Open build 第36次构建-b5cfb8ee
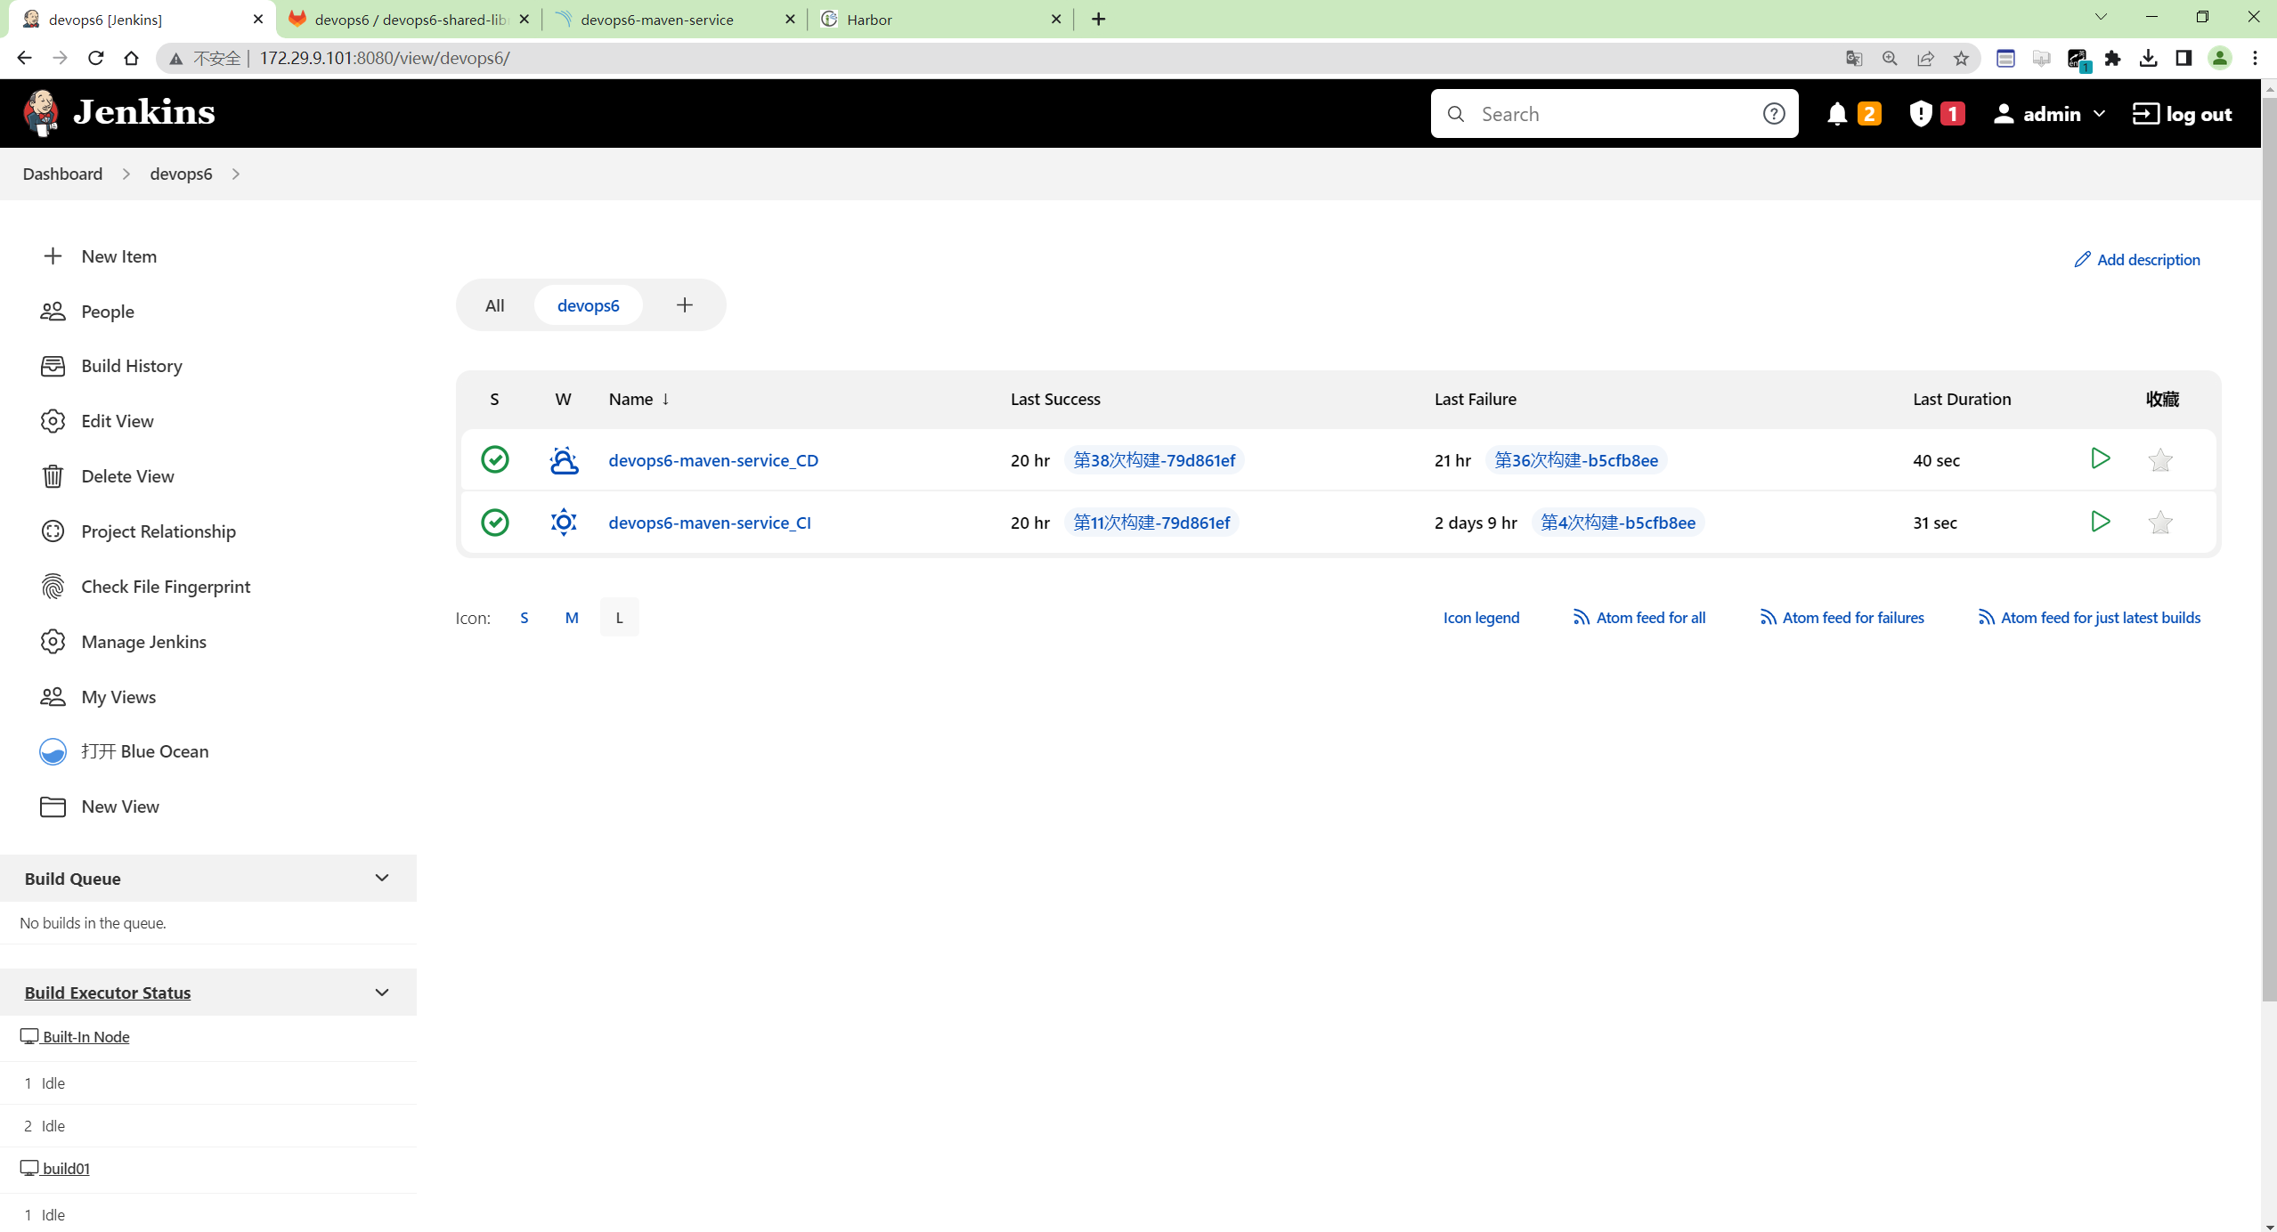This screenshot has width=2277, height=1232. (1576, 460)
